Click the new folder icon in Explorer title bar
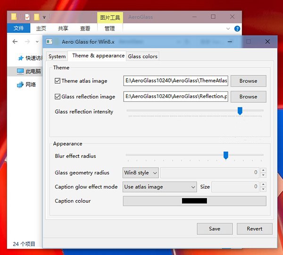 [36, 17]
